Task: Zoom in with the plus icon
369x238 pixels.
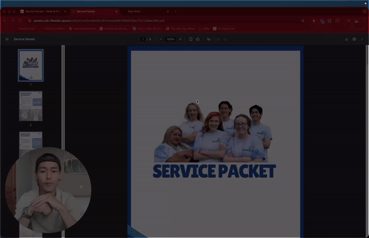Action: click(x=180, y=39)
